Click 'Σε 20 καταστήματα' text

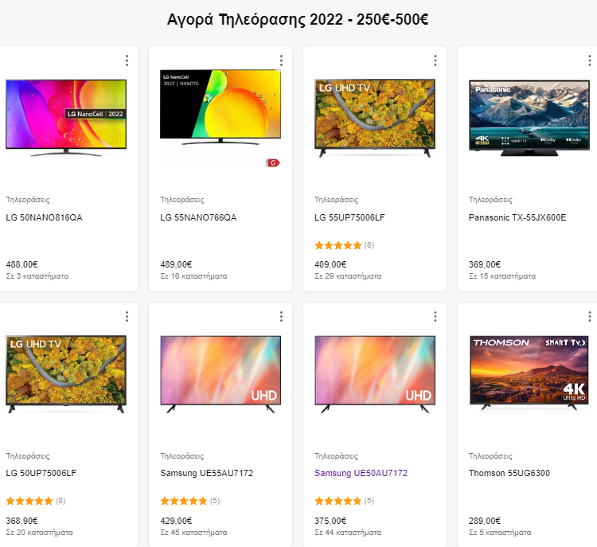pyautogui.click(x=39, y=533)
